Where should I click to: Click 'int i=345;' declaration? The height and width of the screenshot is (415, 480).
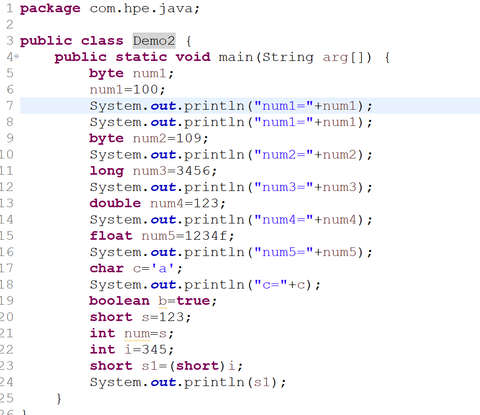pyautogui.click(x=132, y=349)
